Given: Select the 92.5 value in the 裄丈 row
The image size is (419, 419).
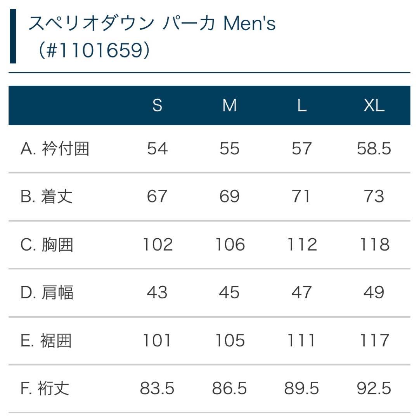Looking at the screenshot, I should click(374, 388).
